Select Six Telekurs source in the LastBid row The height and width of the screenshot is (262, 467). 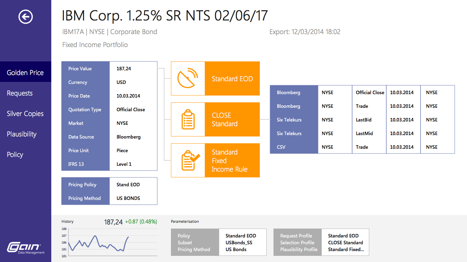pos(289,120)
